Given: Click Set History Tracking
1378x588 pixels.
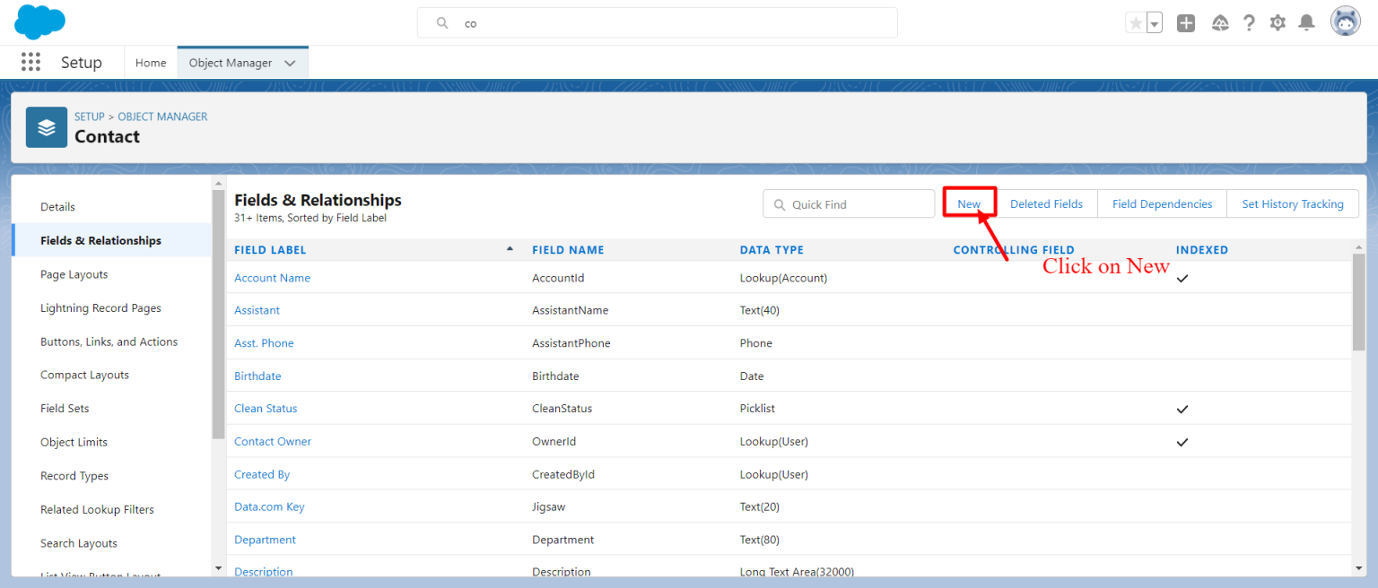Looking at the screenshot, I should 1293,203.
